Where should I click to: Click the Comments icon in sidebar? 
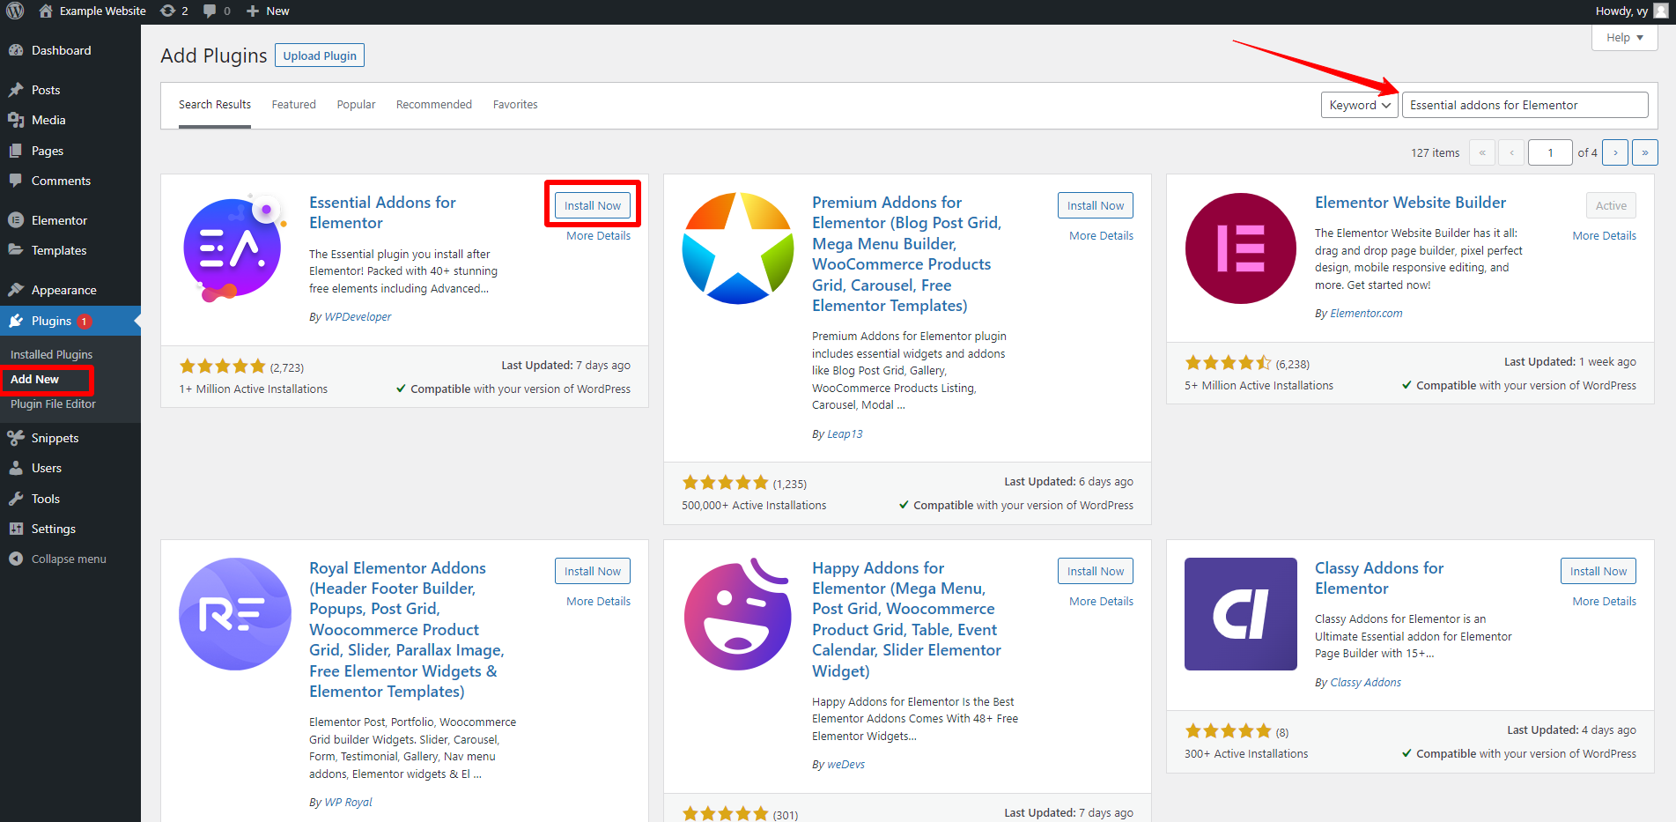coord(16,181)
